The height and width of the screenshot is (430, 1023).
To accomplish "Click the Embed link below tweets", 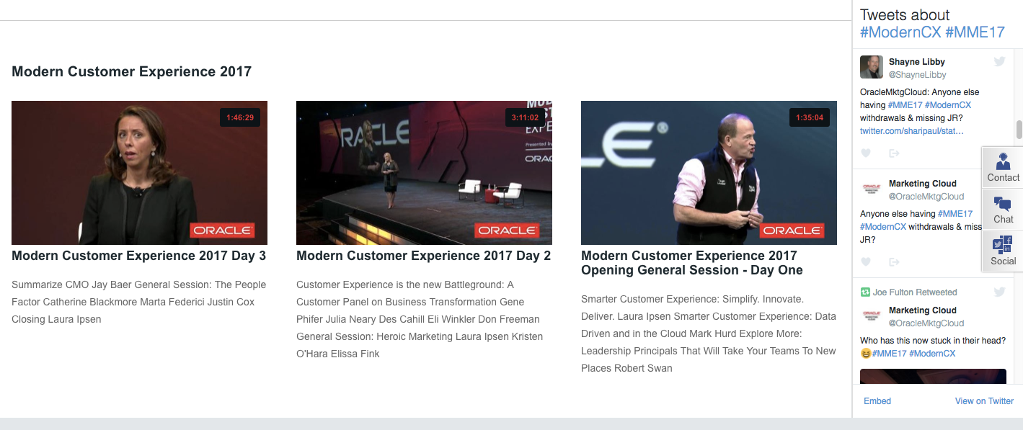I will 877,401.
